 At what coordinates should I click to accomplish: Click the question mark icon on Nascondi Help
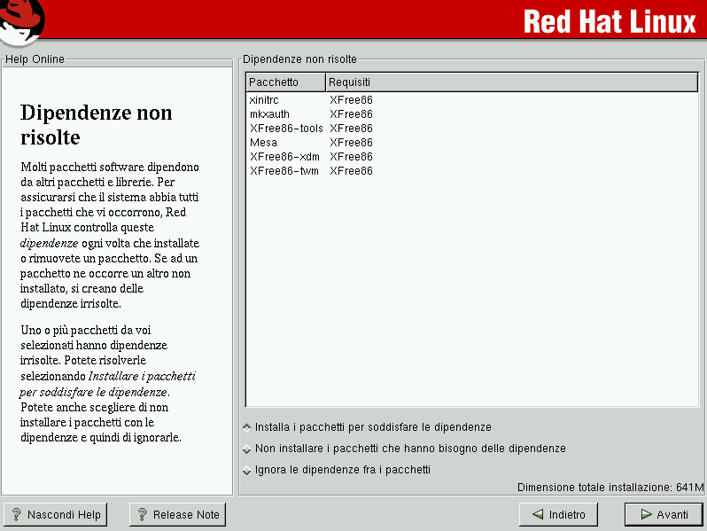coord(15,515)
